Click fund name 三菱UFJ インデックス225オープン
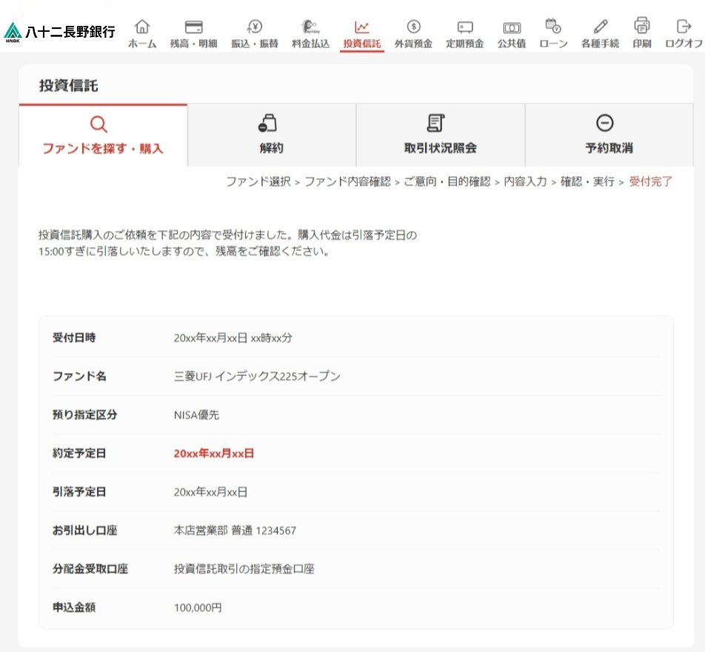The height and width of the screenshot is (652, 705). click(257, 376)
